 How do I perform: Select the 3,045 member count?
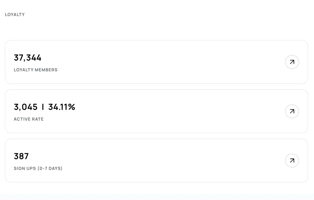(x=26, y=107)
